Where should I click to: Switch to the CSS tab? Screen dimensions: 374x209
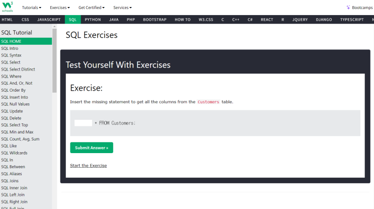25,20
